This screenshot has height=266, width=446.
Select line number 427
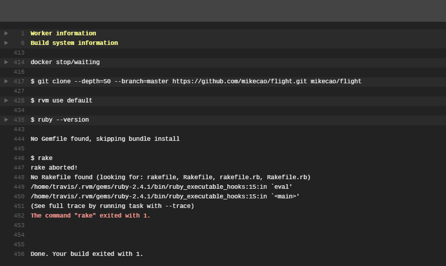pyautogui.click(x=19, y=91)
